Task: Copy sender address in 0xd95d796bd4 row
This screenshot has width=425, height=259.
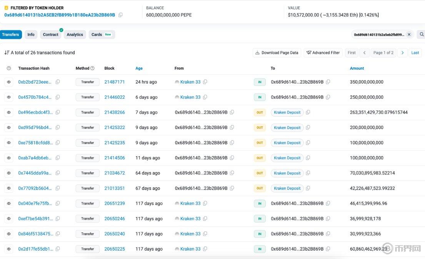Action: (x=232, y=127)
